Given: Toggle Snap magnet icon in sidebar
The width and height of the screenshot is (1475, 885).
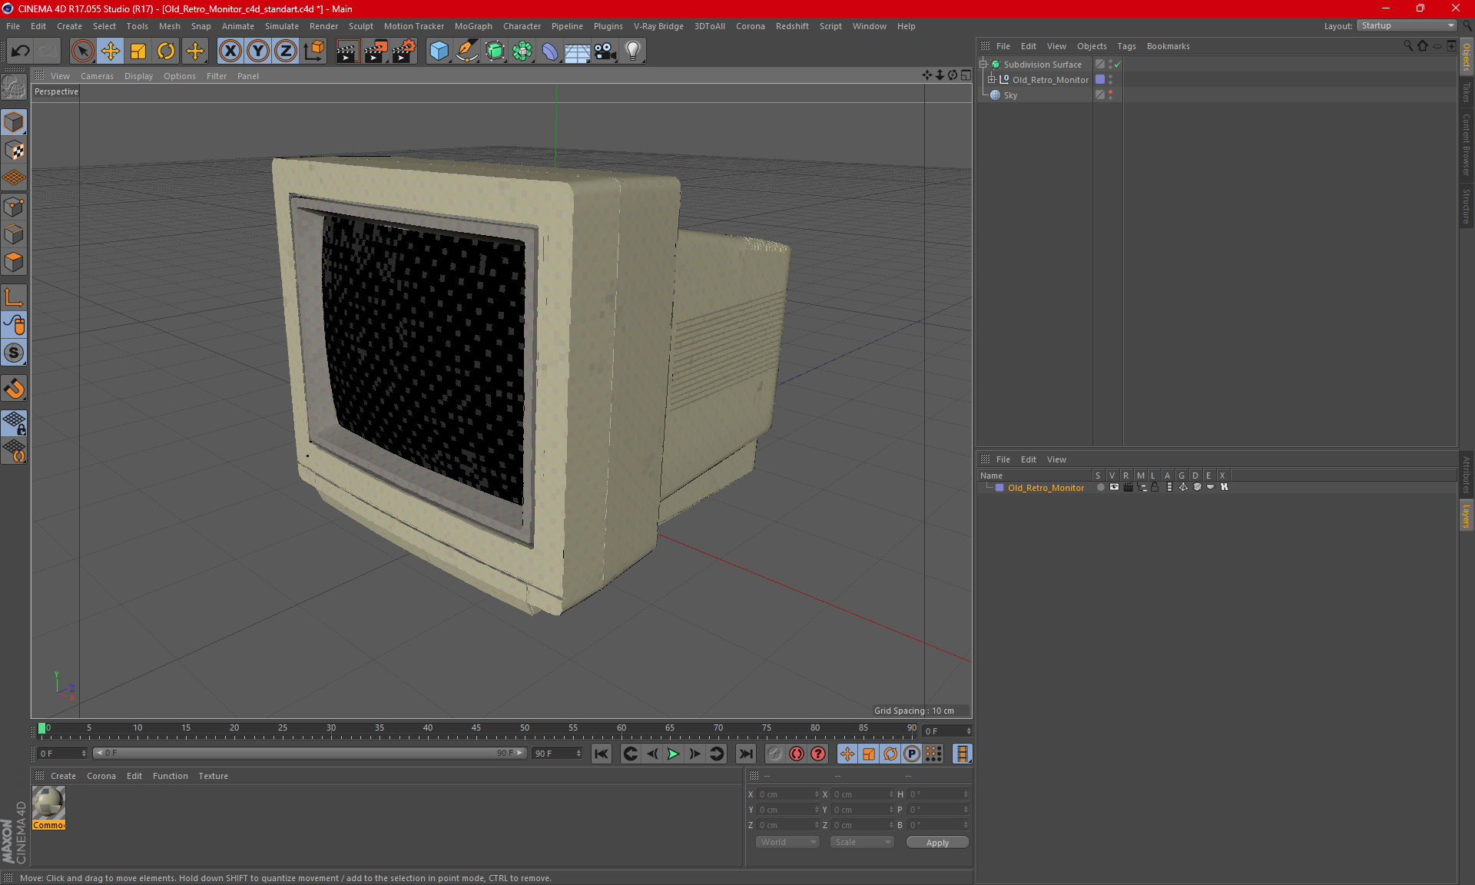Looking at the screenshot, I should coord(14,389).
